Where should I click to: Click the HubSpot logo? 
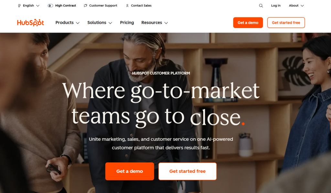point(30,23)
